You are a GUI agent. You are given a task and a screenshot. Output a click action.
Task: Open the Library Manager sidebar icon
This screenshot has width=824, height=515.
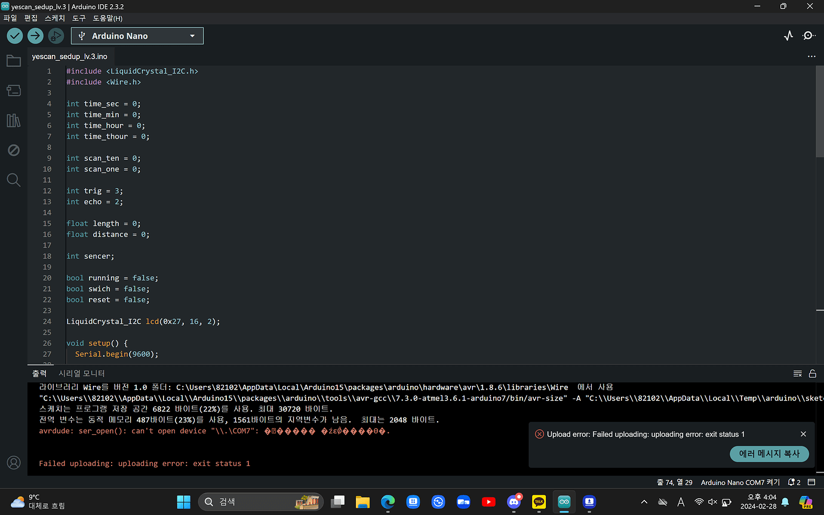(x=13, y=120)
